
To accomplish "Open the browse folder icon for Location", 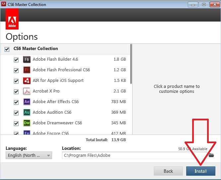I will [211, 155].
